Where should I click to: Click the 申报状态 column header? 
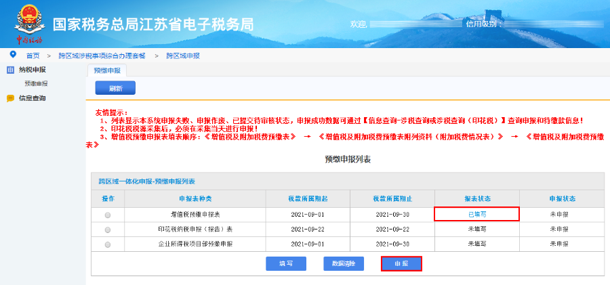coord(562,198)
